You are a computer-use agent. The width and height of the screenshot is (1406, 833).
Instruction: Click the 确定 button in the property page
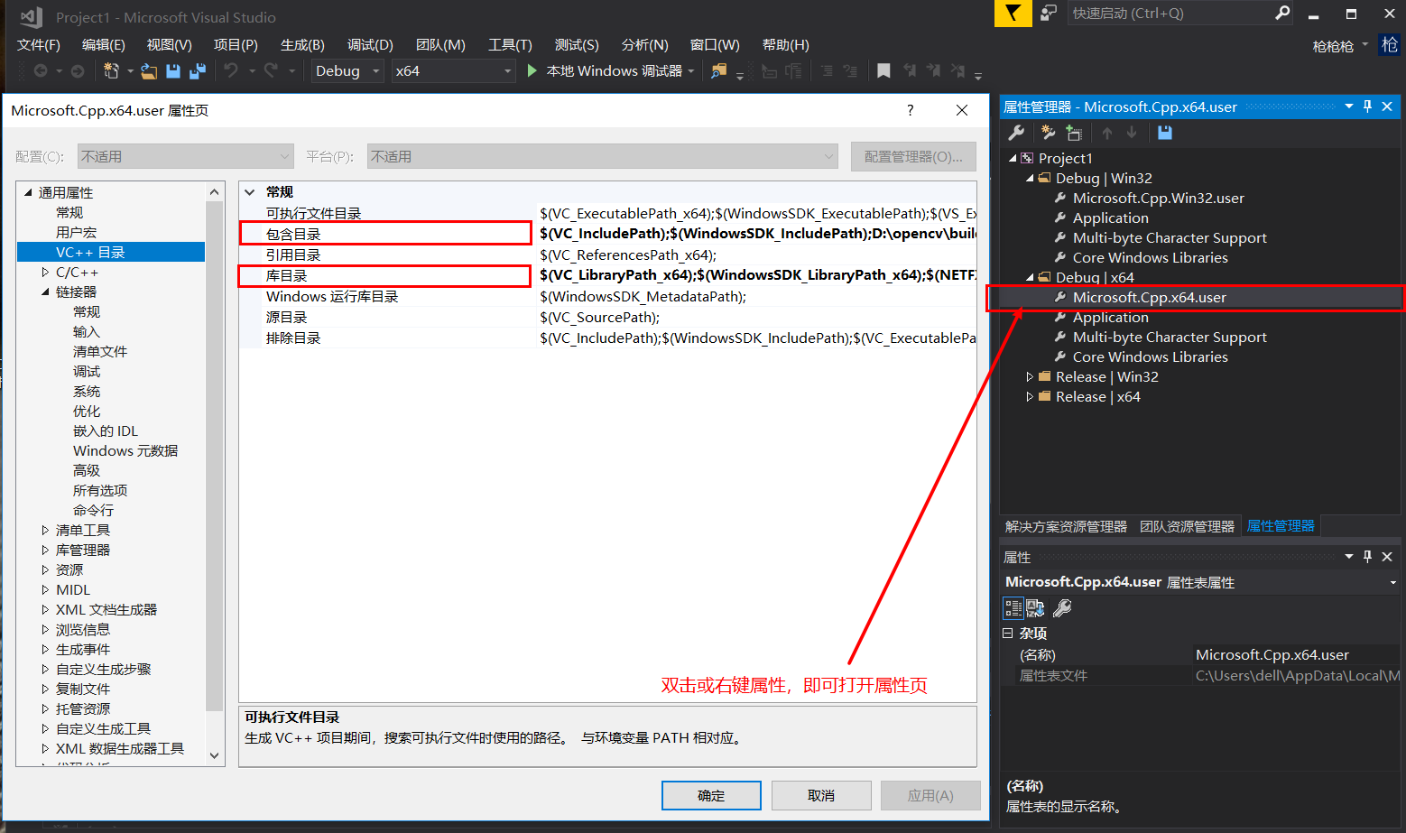[711, 795]
